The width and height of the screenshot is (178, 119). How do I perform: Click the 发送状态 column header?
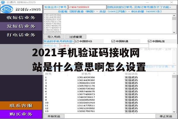[x=131, y=74]
